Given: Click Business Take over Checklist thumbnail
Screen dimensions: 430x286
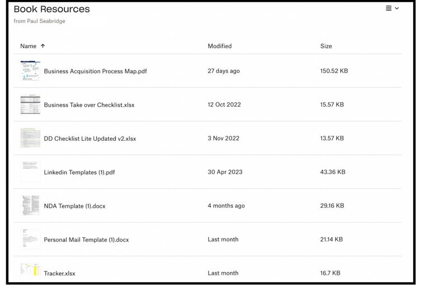Looking at the screenshot, I should coord(30,104).
